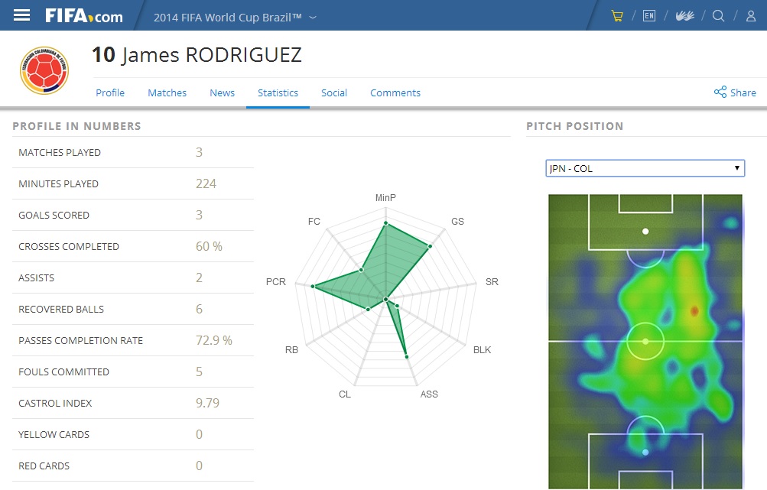Click the GS point on radar chart

(x=431, y=246)
